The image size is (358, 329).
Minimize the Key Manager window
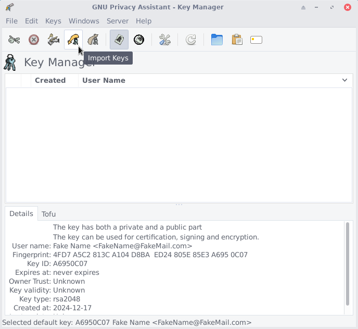[x=316, y=7]
